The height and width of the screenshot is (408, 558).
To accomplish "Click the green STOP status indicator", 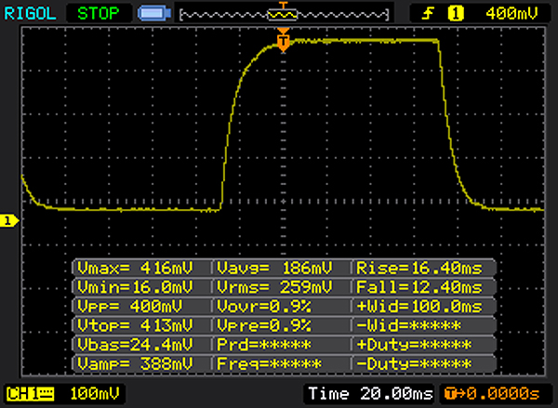I will (99, 14).
